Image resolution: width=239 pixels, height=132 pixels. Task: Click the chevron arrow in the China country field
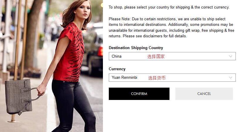230,56
